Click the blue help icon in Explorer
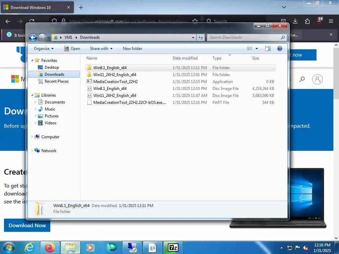The height and width of the screenshot is (254, 339). click(x=279, y=49)
